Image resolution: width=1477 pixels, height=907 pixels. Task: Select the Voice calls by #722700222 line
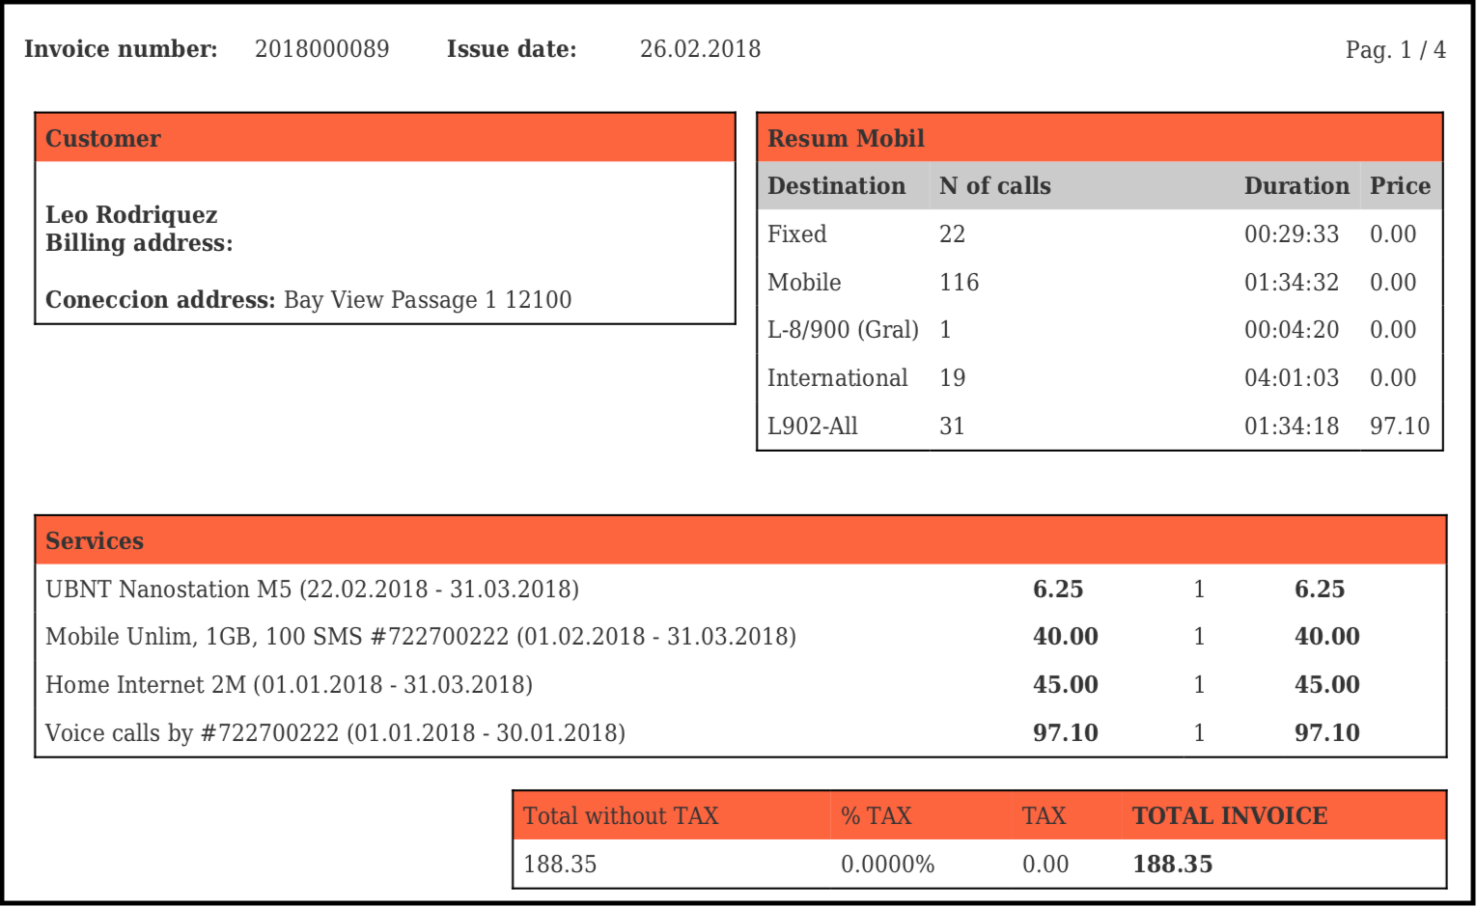point(335,733)
